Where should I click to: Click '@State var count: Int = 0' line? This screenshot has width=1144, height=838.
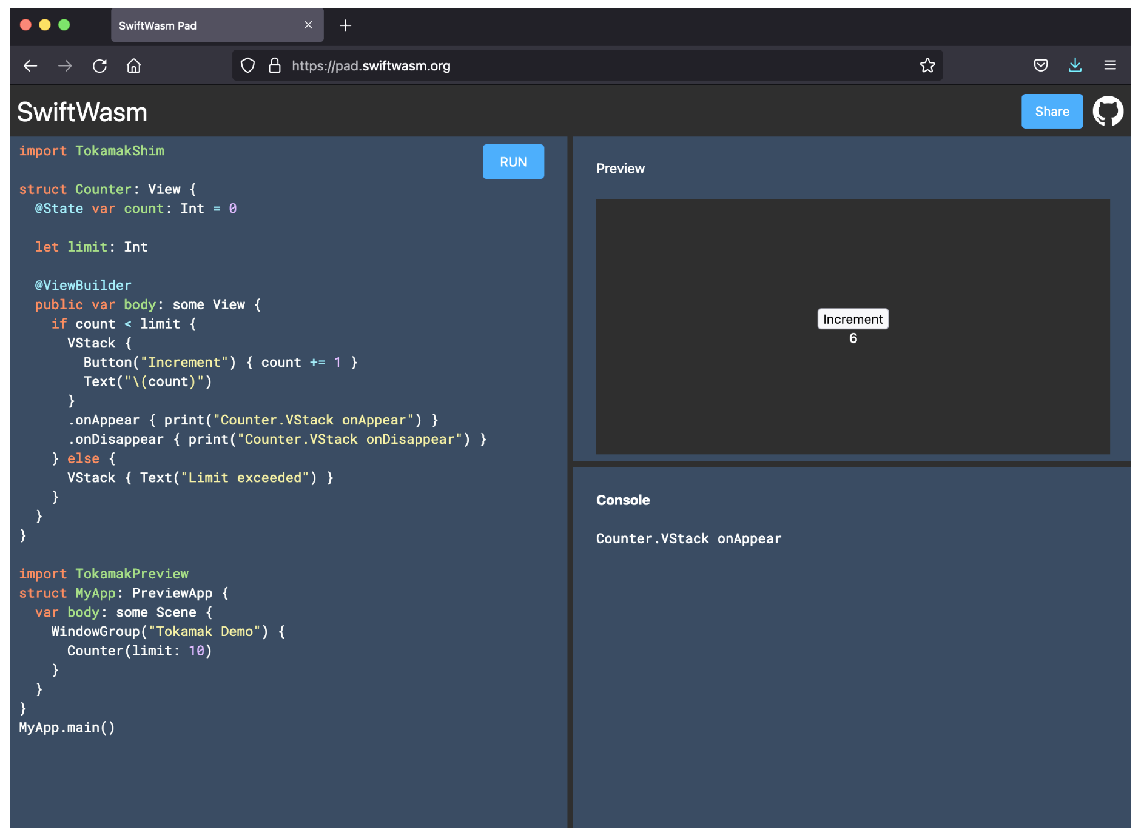tap(136, 209)
